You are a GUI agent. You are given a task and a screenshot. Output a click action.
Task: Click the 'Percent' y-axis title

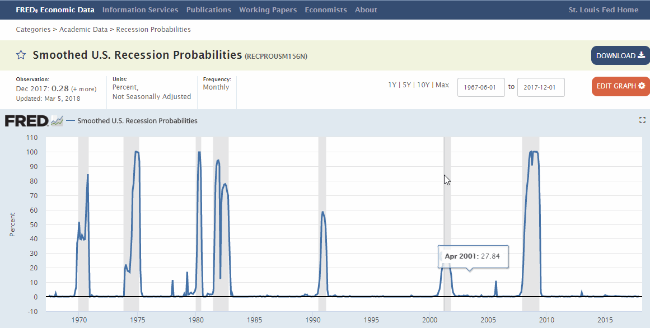12,225
